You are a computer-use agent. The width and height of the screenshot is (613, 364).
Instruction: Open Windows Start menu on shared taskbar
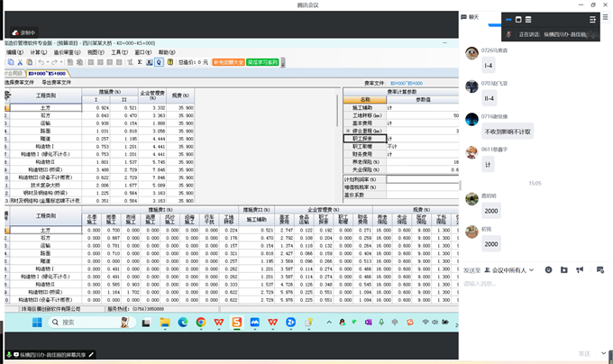(37, 323)
